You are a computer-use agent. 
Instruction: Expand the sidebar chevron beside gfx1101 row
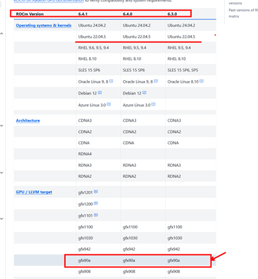(1, 219)
